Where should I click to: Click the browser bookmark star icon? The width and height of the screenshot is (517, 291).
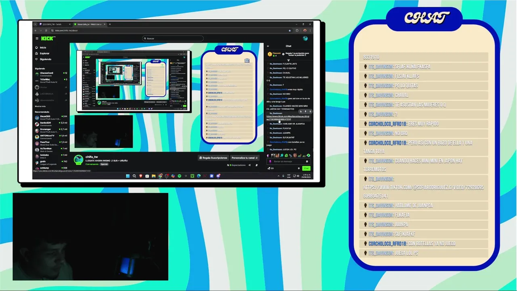tap(290, 30)
